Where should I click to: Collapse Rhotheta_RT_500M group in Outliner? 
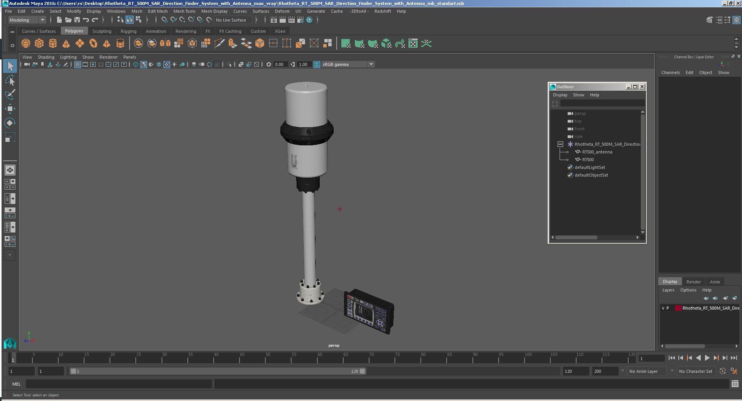[560, 144]
